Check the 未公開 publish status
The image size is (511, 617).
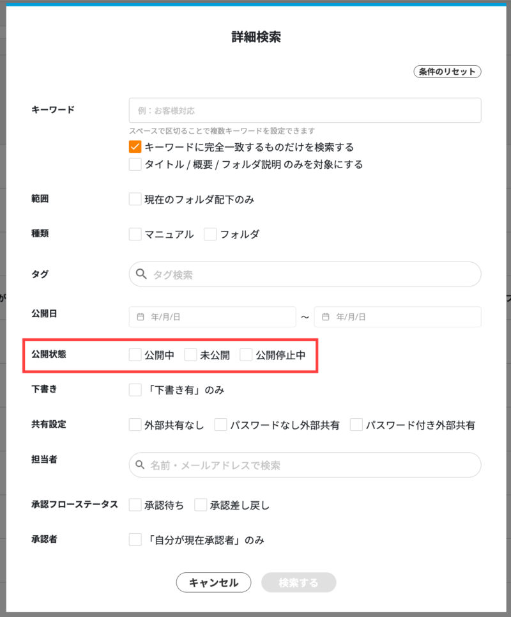189,354
